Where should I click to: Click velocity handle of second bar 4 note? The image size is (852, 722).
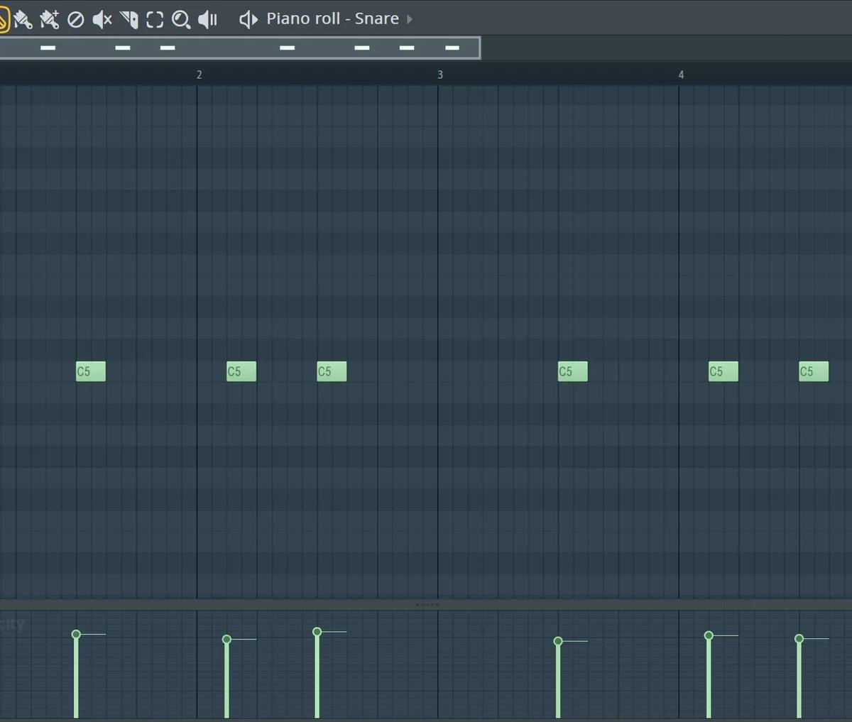(x=799, y=639)
